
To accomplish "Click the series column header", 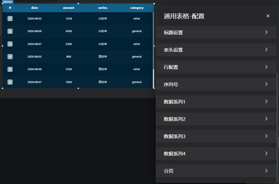I will (x=103, y=8).
